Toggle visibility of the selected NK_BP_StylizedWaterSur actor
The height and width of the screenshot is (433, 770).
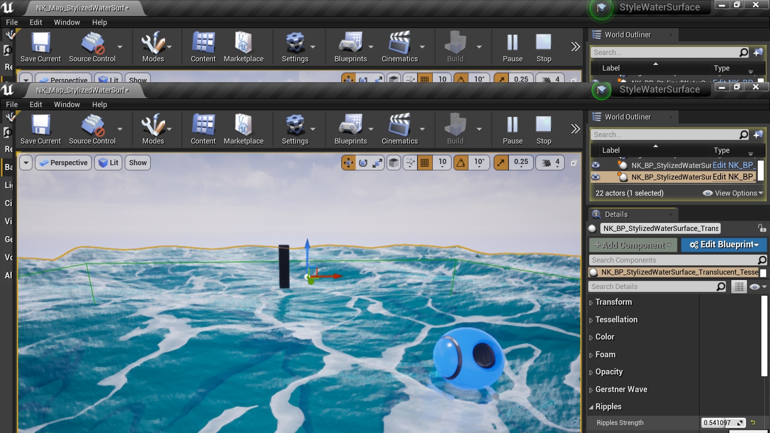coord(596,177)
